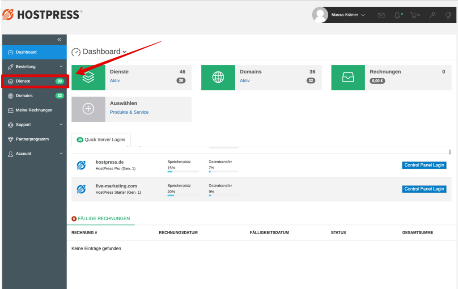Click Control Panel Login for hostpress.de

point(424,165)
